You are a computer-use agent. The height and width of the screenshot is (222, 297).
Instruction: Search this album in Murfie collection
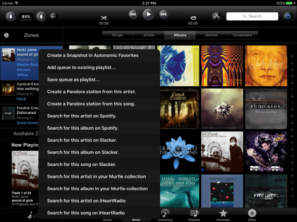(100, 188)
